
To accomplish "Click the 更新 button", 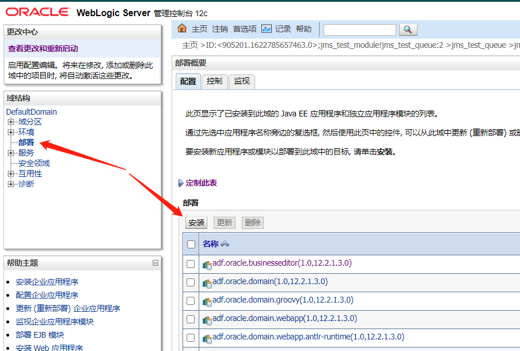I will (225, 222).
